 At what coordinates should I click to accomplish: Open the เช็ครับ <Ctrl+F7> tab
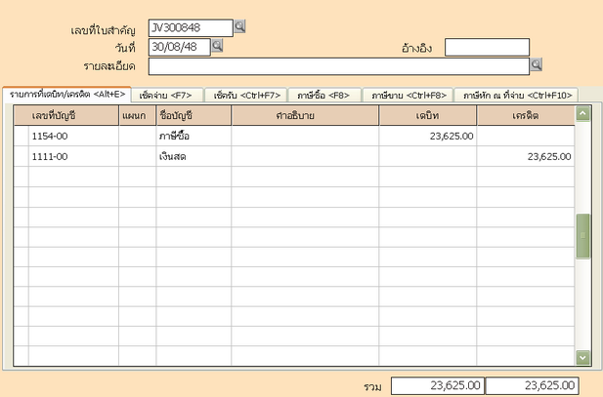point(247,95)
